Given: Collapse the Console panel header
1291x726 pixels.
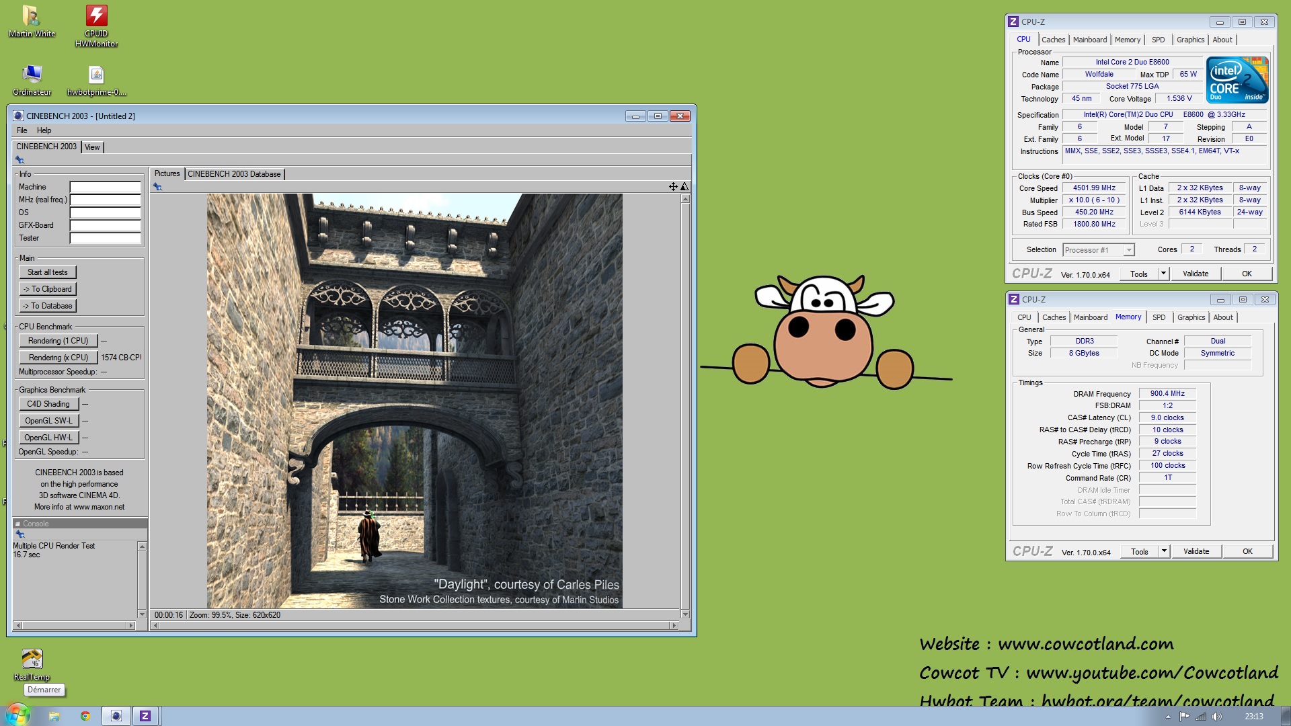Looking at the screenshot, I should [x=17, y=524].
